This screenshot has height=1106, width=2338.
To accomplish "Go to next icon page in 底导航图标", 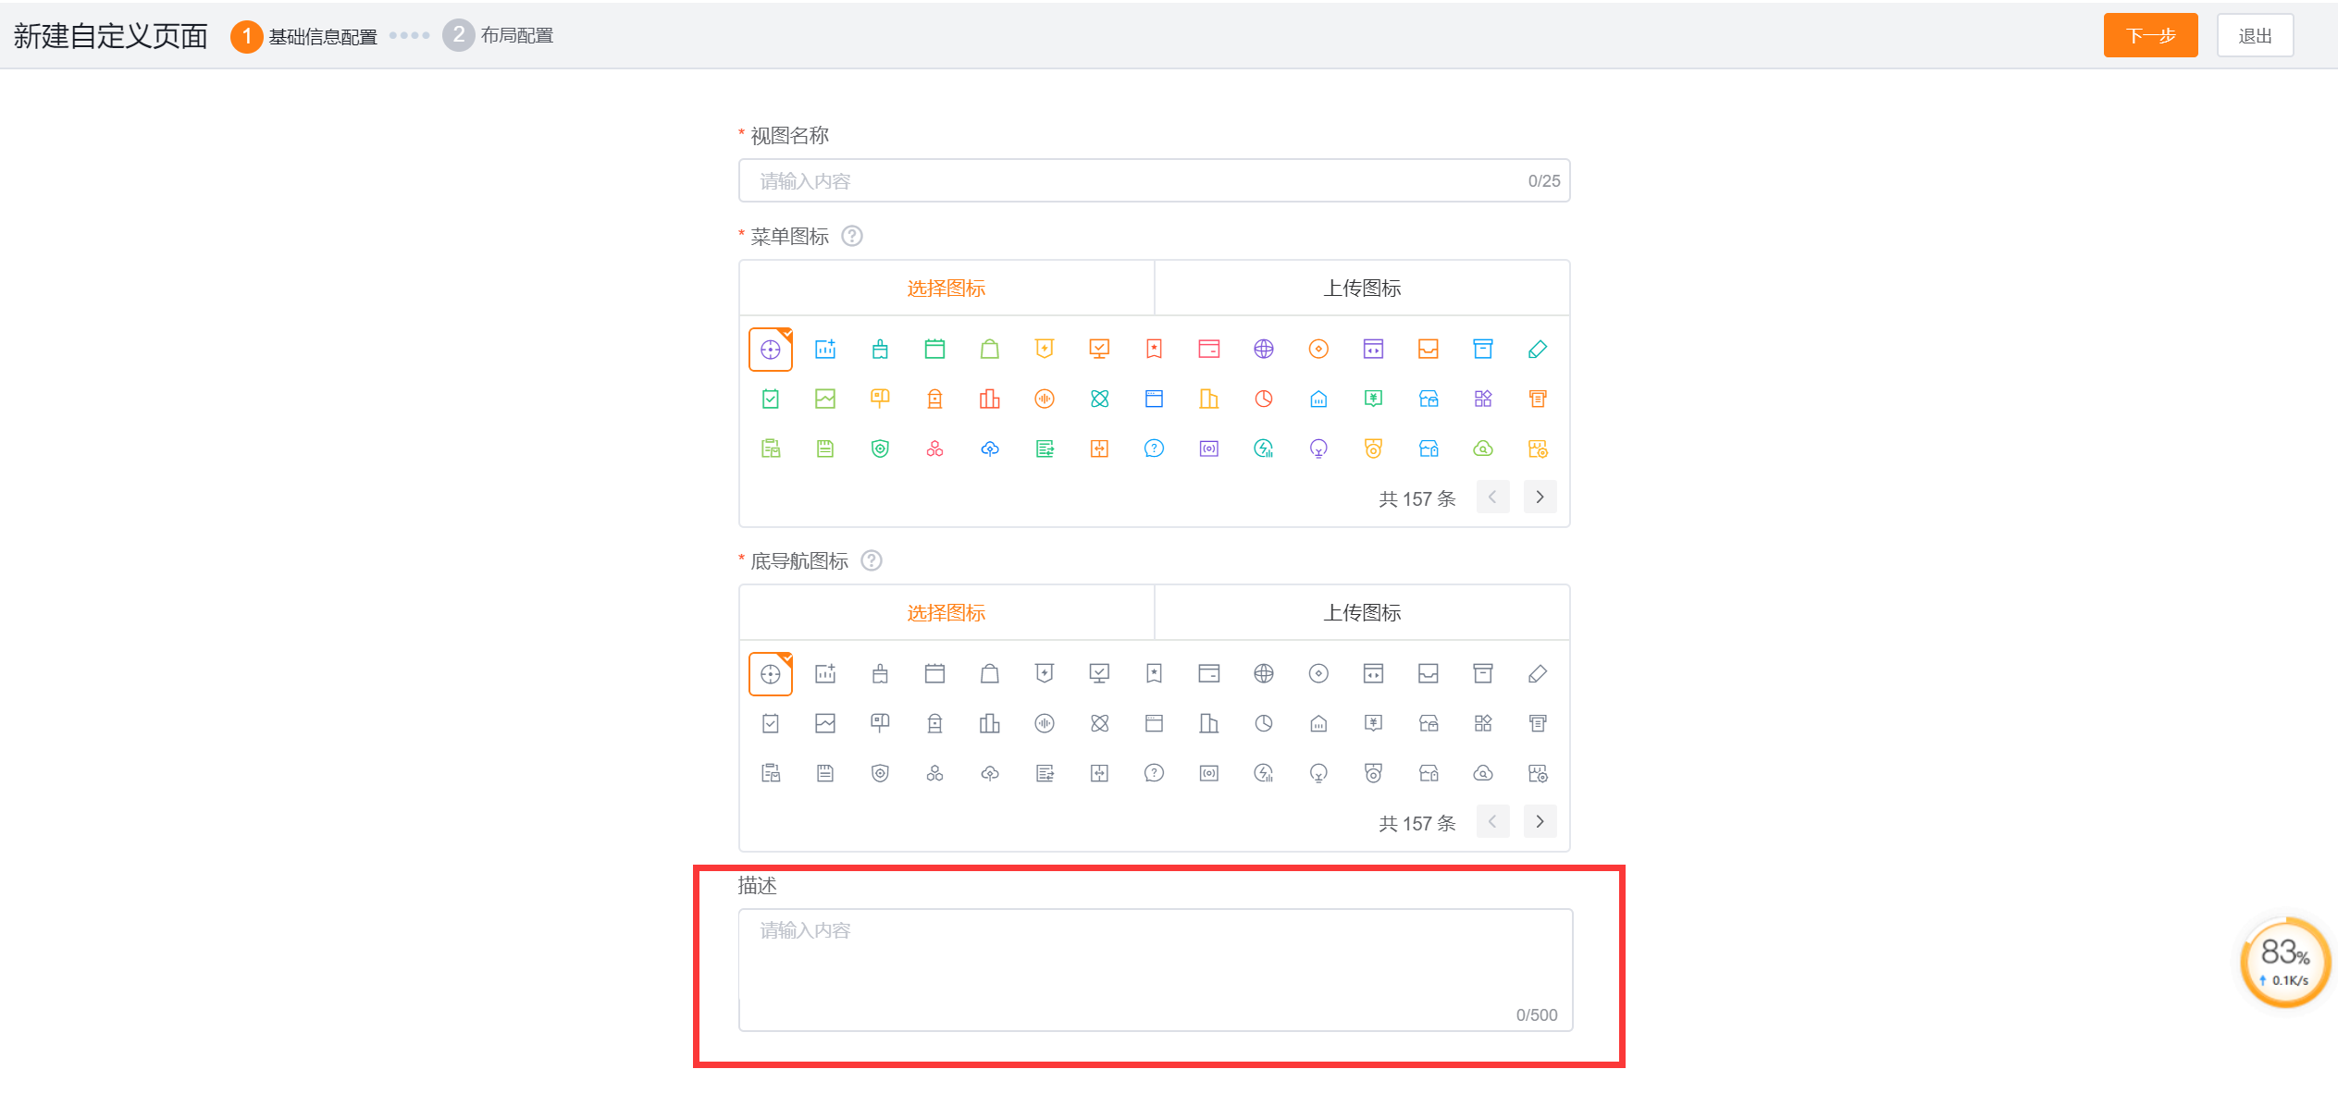I will tap(1540, 822).
